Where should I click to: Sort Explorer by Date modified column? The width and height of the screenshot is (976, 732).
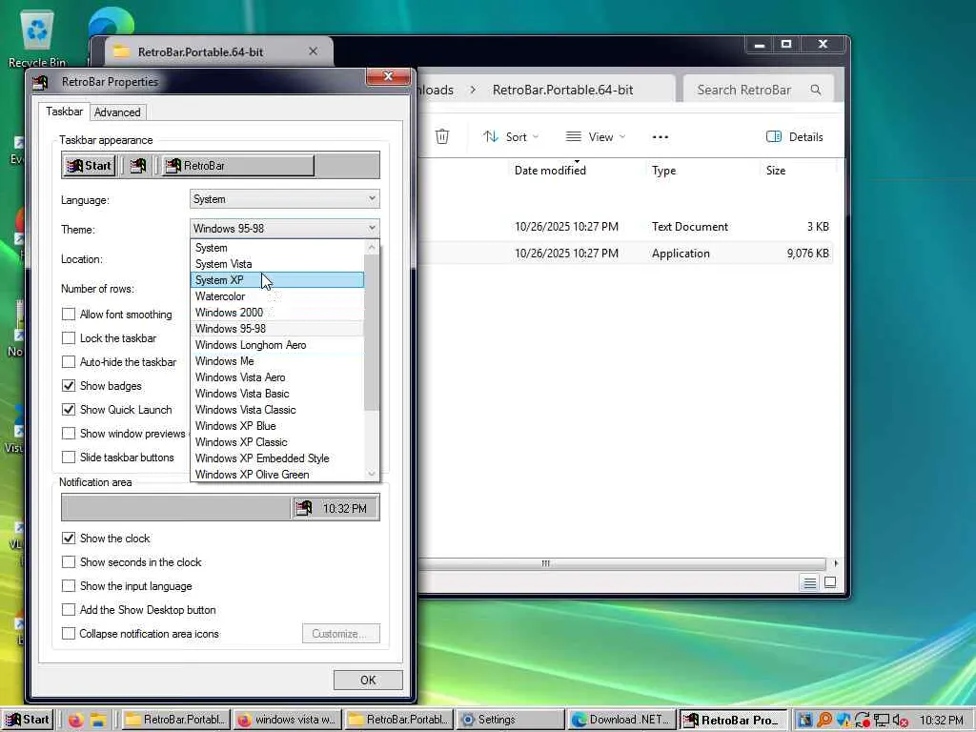(x=550, y=171)
